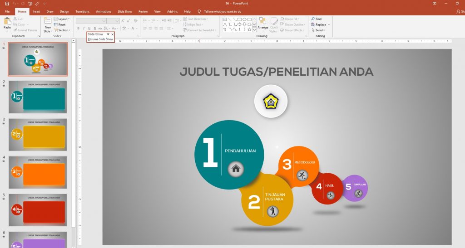
Task: Click the Cut command
Action: (x=18, y=19)
